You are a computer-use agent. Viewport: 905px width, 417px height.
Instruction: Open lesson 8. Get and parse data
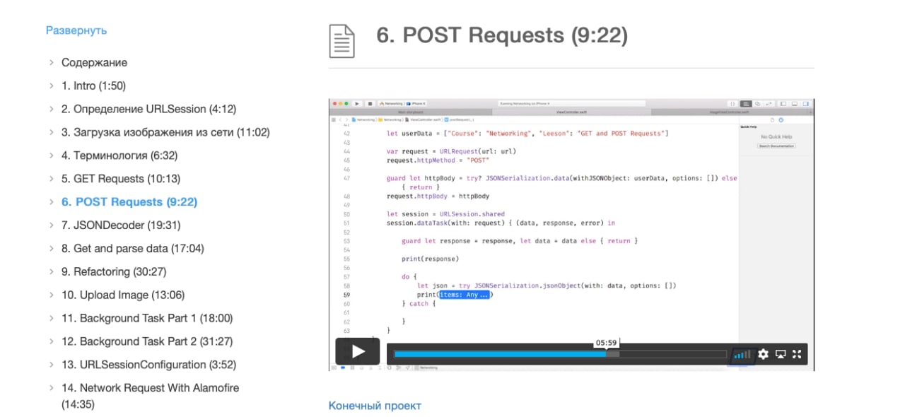click(134, 248)
